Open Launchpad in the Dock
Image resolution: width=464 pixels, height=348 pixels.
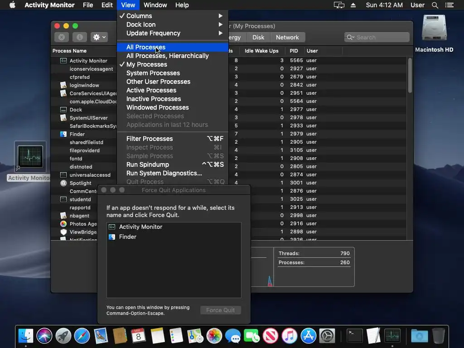(x=63, y=336)
